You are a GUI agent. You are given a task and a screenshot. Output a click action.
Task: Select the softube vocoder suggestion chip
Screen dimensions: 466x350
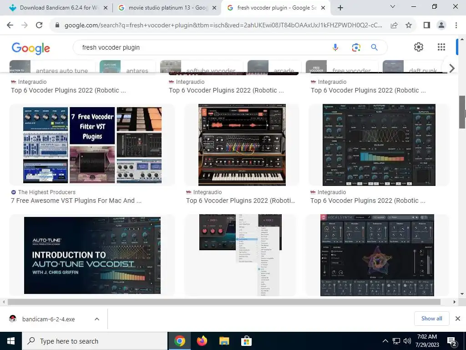tap(202, 67)
